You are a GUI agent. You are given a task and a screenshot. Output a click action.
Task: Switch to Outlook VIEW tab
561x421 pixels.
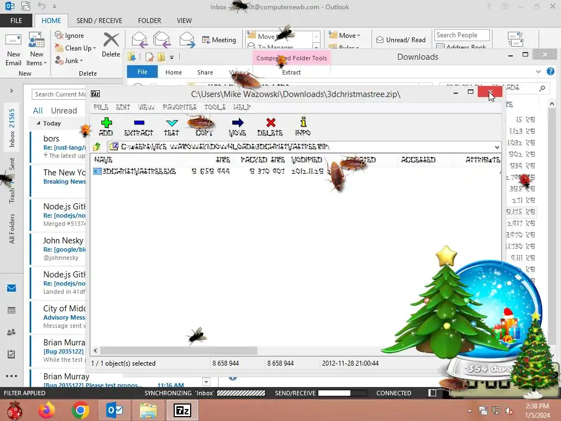pos(184,20)
